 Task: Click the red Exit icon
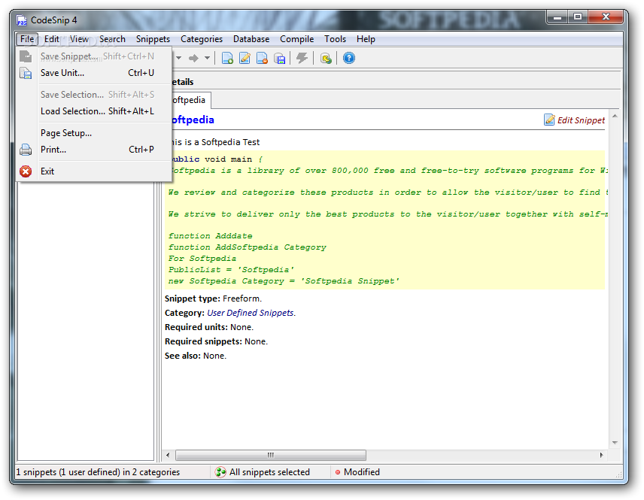click(26, 171)
